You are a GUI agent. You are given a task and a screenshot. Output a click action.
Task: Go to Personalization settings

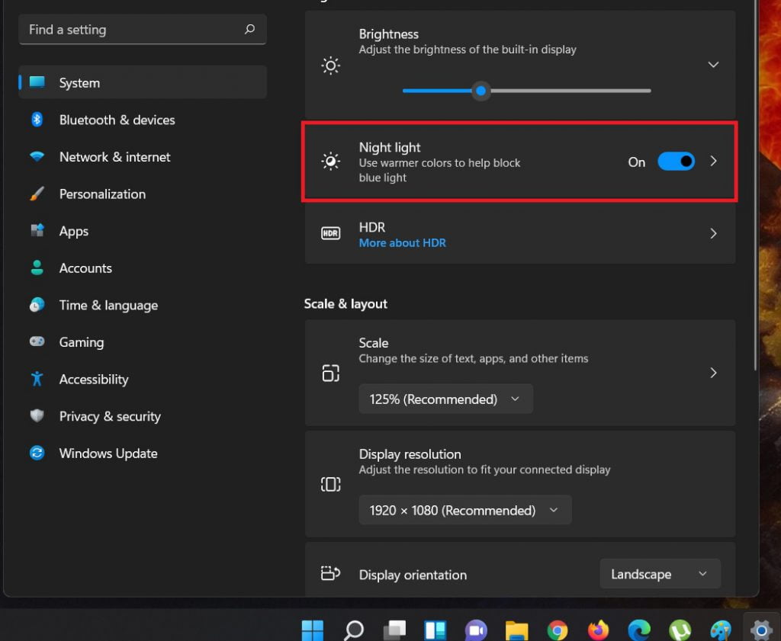(143, 194)
